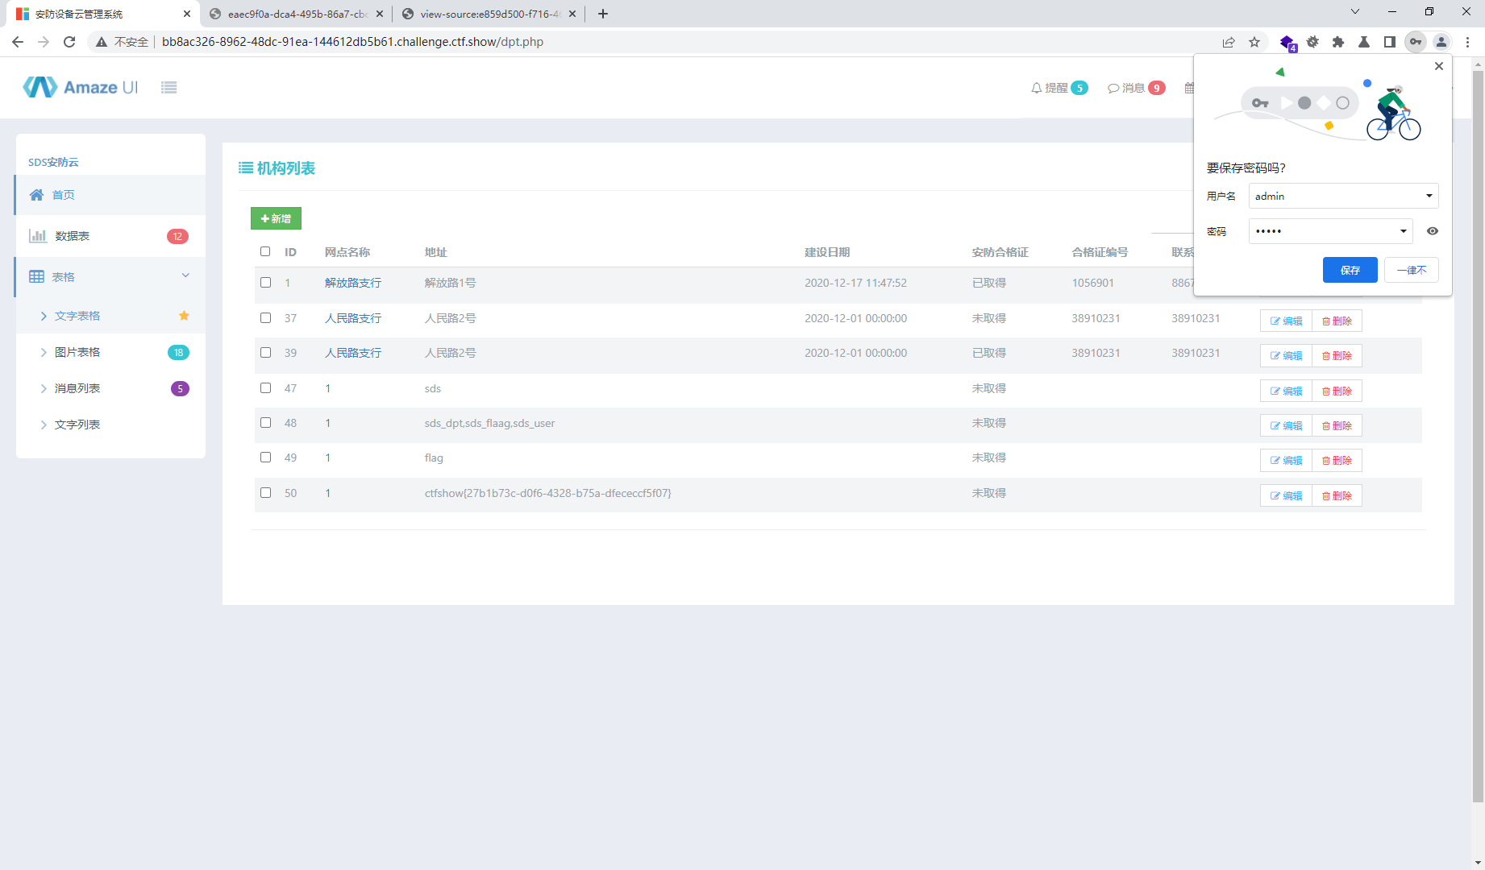Check the checkbox for row ID 50
Image resolution: width=1485 pixels, height=870 pixels.
[x=265, y=491]
